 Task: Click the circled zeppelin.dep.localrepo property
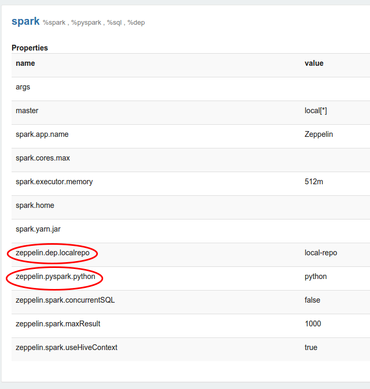(x=53, y=253)
